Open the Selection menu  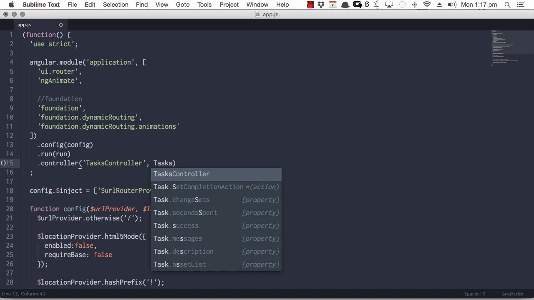[116, 5]
